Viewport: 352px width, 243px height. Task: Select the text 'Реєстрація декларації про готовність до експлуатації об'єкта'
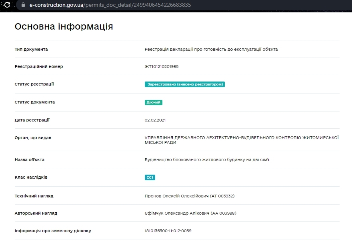[211, 50]
